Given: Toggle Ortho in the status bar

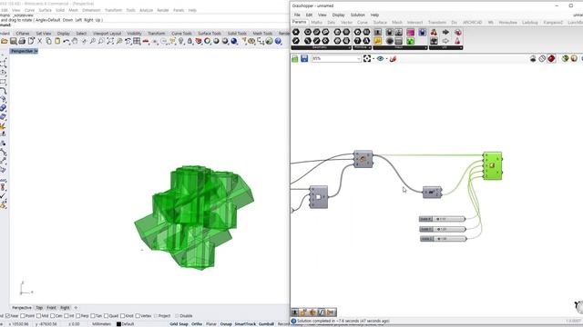Looking at the screenshot, I should pyautogui.click(x=197, y=324).
